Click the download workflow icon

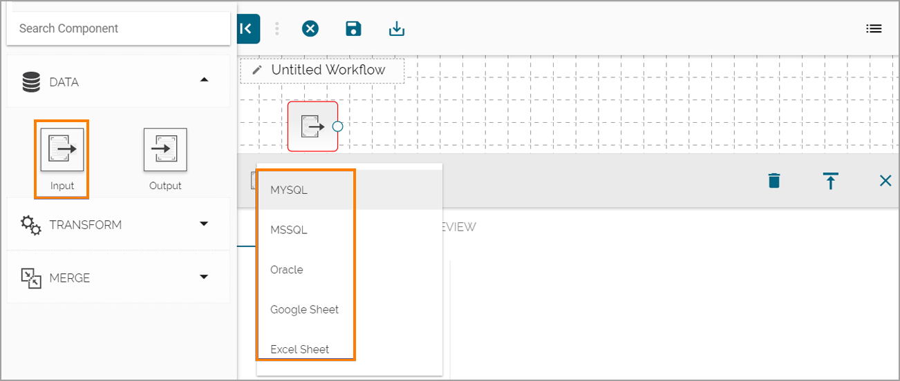click(x=397, y=28)
